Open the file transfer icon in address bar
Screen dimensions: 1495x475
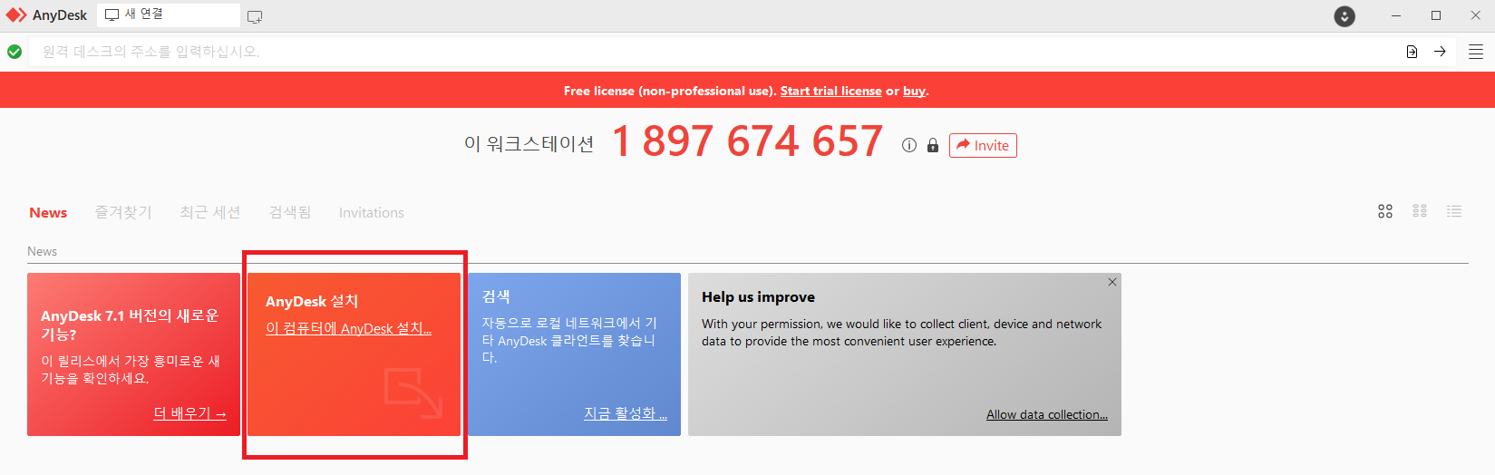point(1412,52)
